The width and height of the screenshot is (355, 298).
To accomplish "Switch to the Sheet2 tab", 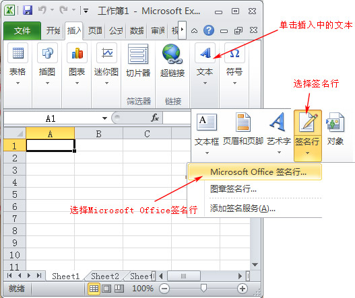I will (x=105, y=276).
